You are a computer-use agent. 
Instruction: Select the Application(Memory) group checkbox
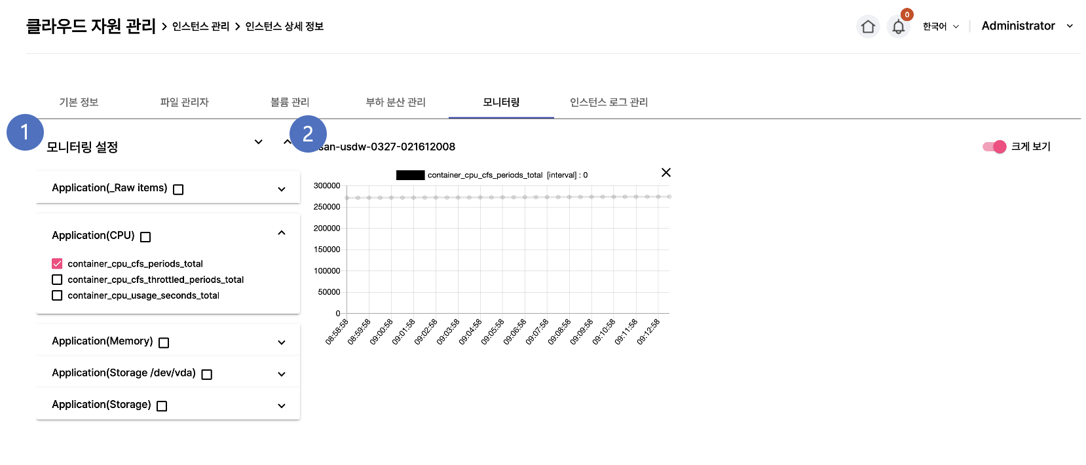coord(164,343)
